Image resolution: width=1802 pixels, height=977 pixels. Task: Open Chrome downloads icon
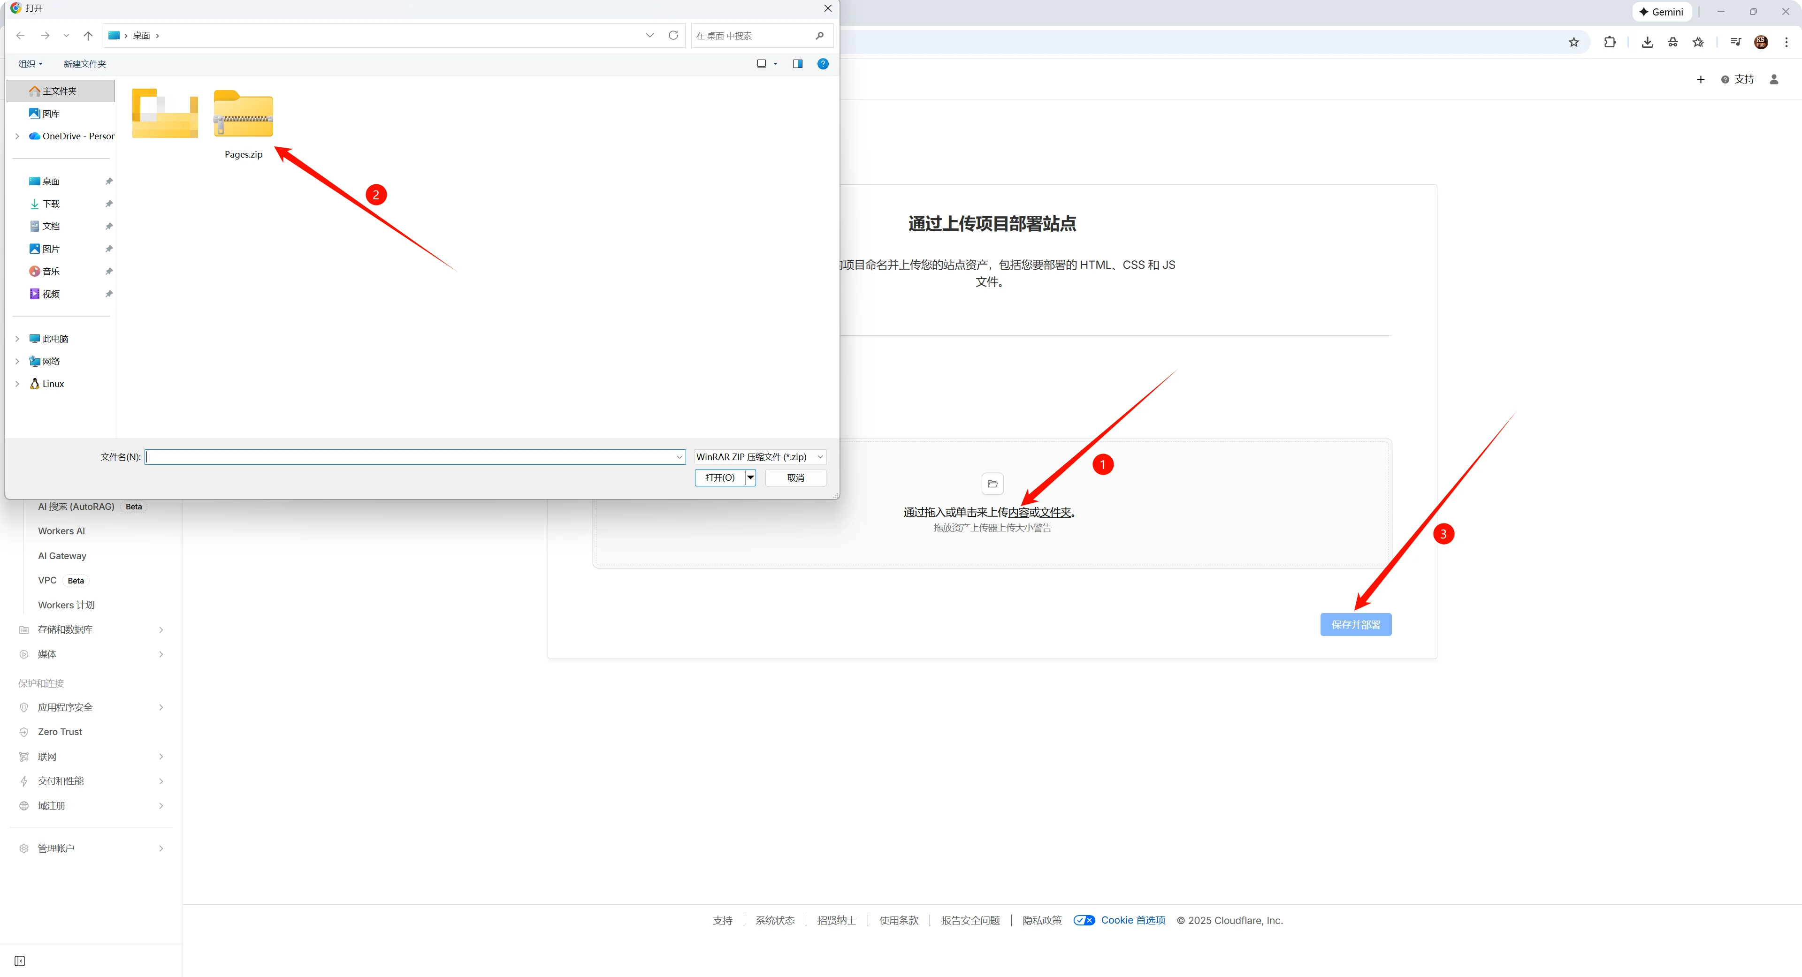[1647, 42]
